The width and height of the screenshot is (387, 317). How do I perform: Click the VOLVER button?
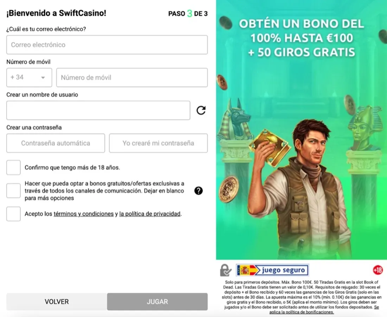pyautogui.click(x=57, y=302)
